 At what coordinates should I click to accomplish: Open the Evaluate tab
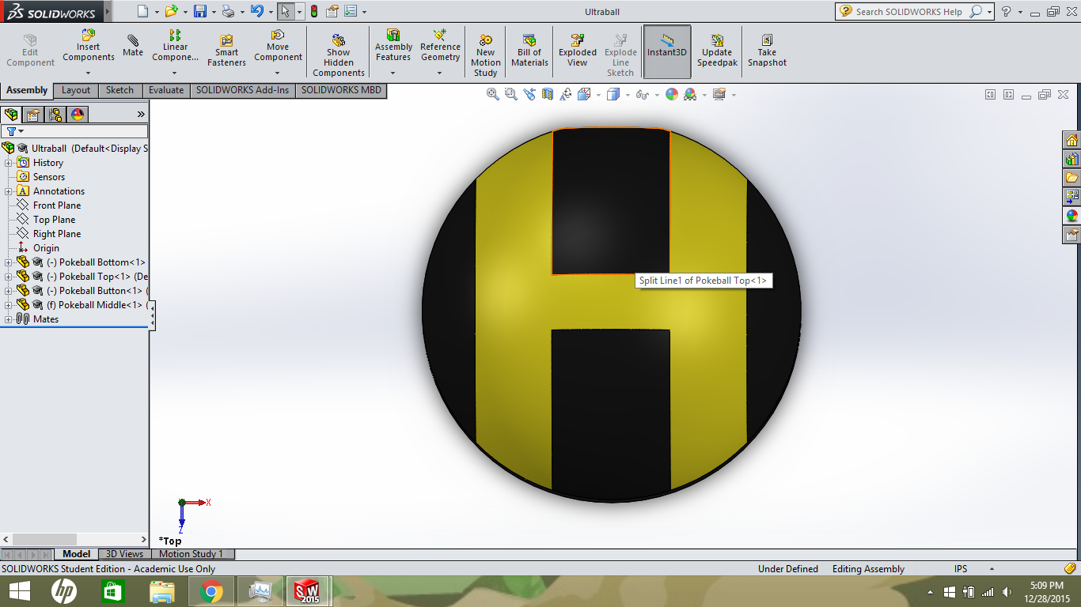(x=166, y=90)
